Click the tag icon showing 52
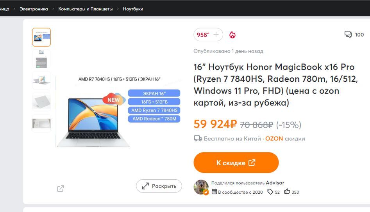 [270, 192]
